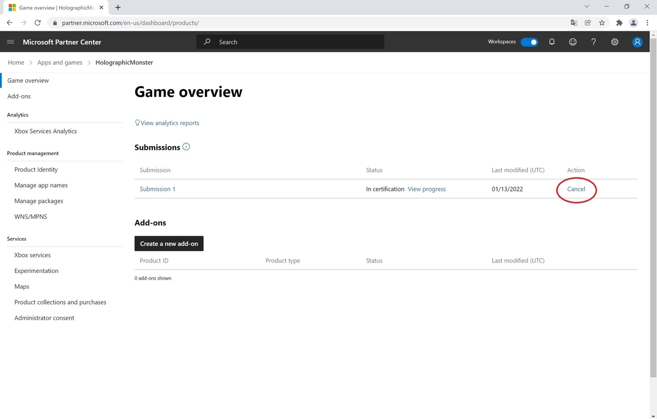Open the account profile avatar
The height and width of the screenshot is (419, 657).
(x=637, y=42)
